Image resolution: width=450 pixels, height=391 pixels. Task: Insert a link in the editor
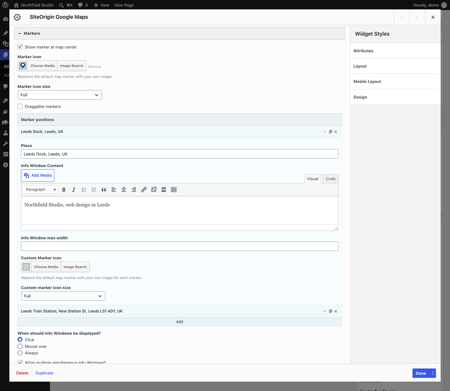[x=144, y=190]
